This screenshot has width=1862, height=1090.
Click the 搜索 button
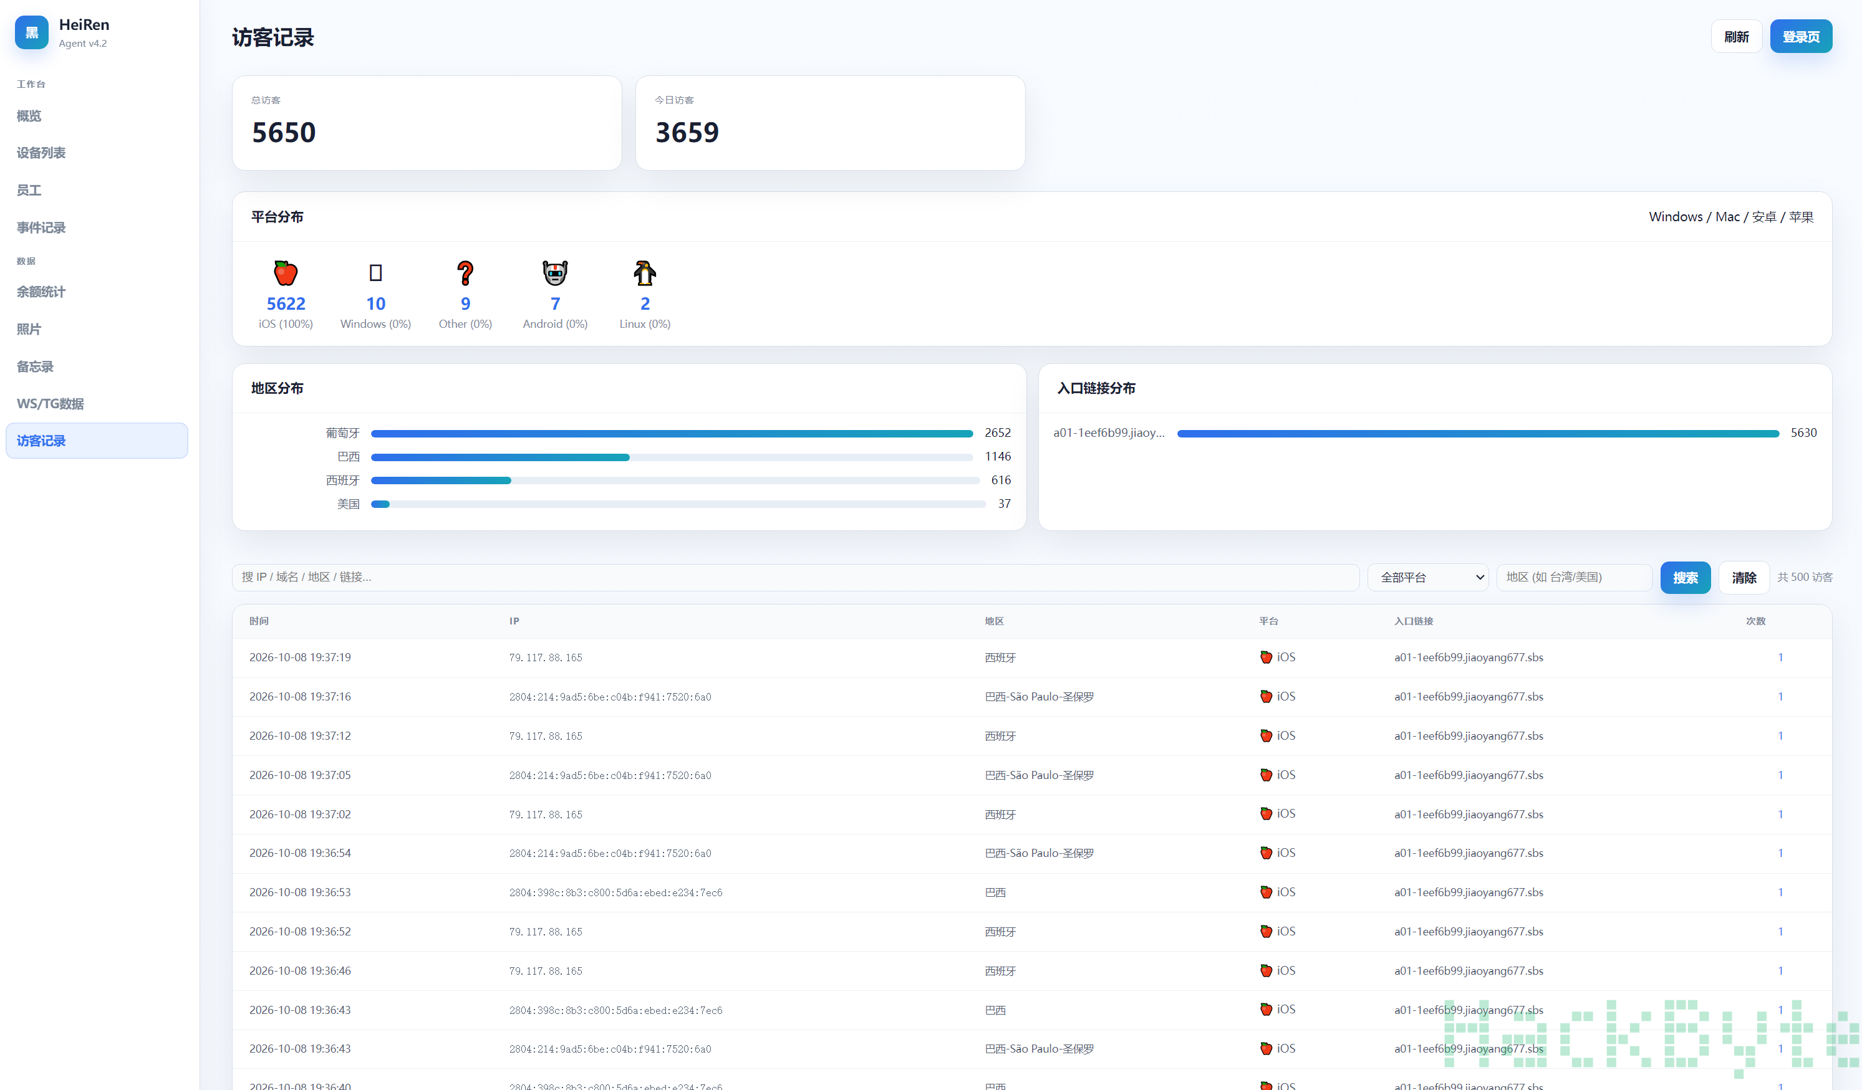point(1685,578)
